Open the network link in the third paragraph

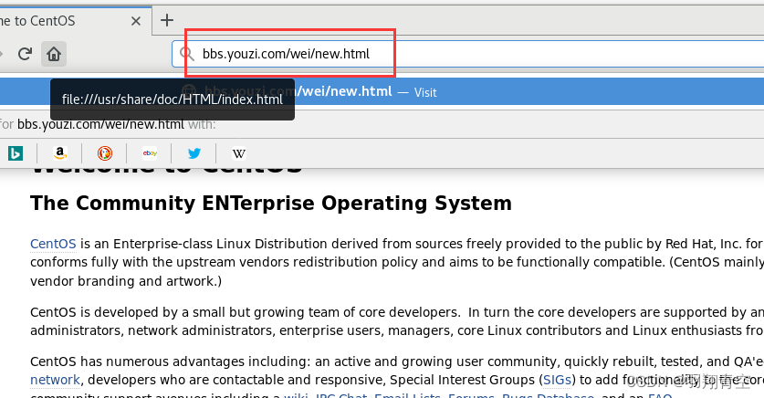click(x=55, y=380)
